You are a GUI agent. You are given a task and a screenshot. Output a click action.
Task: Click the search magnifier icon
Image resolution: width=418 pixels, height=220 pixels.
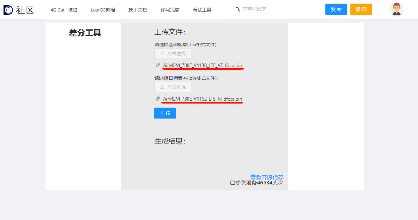coord(238,9)
